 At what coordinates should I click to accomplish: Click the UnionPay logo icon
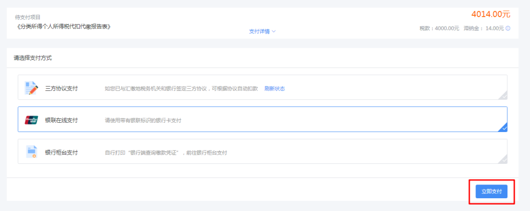coord(31,120)
